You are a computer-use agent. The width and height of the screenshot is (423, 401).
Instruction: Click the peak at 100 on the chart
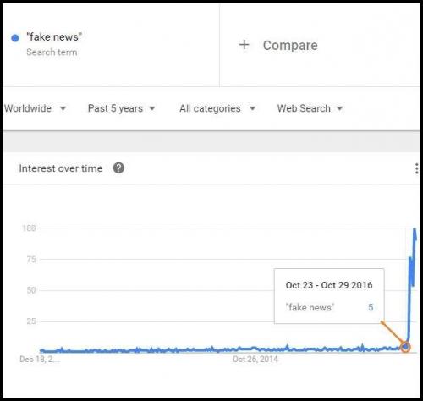click(x=415, y=229)
